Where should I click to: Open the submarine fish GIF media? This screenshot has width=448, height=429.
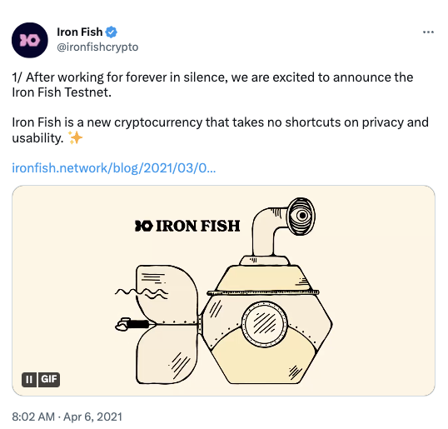point(223,291)
